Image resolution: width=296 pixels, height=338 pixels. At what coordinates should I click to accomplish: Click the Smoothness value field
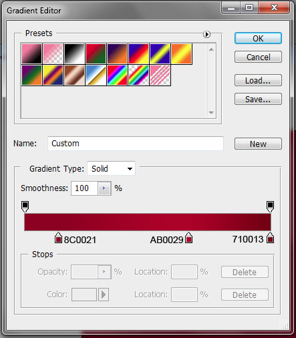click(84, 188)
